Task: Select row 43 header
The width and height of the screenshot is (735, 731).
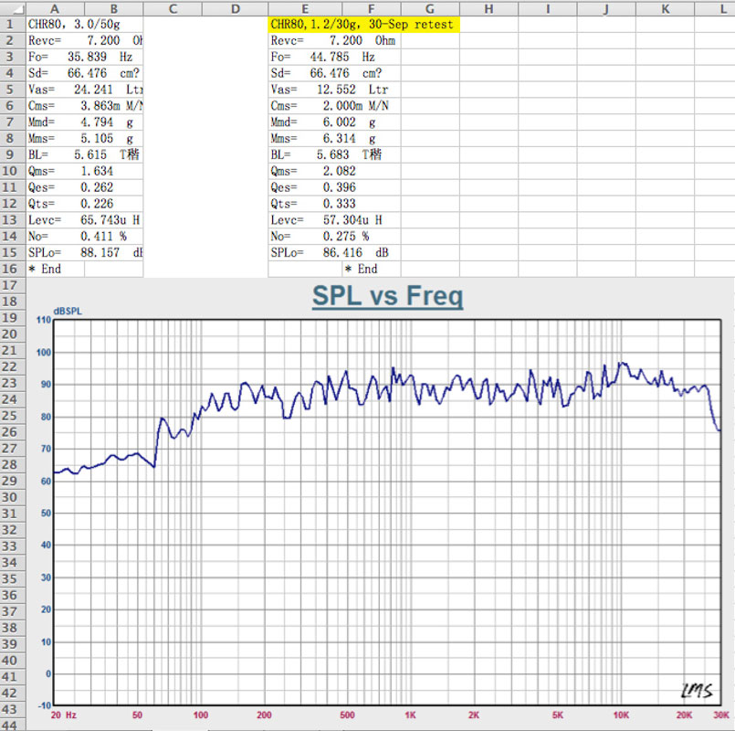Action: 13,709
